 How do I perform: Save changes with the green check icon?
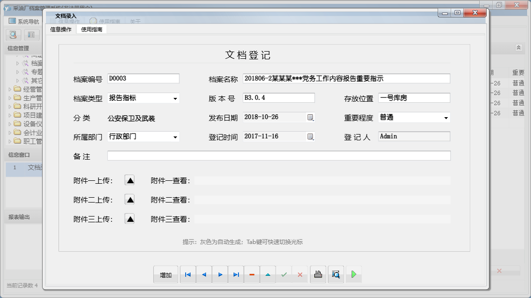[x=284, y=274]
